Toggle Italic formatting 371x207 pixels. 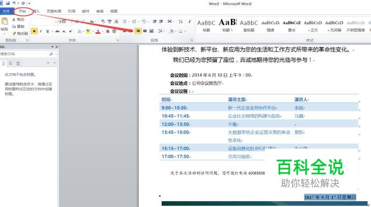[41, 31]
